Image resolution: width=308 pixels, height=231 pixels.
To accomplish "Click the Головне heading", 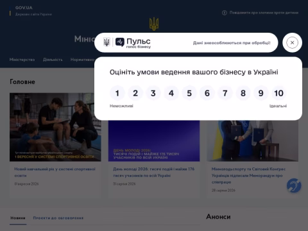I will point(22,81).
